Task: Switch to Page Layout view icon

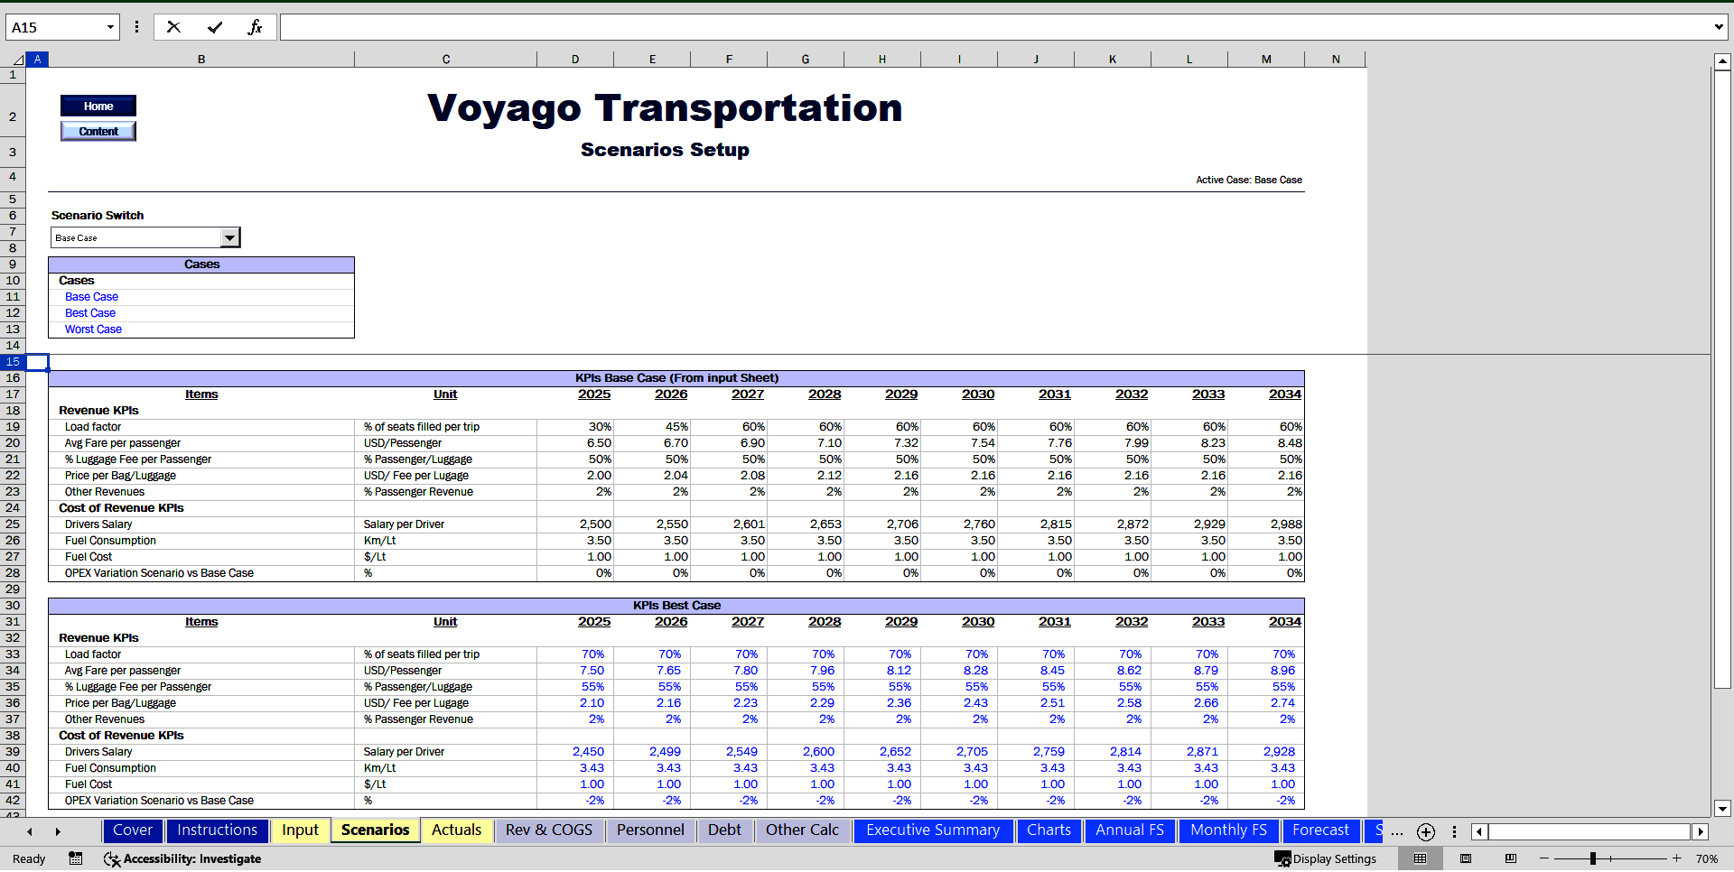Action: 1466,858
